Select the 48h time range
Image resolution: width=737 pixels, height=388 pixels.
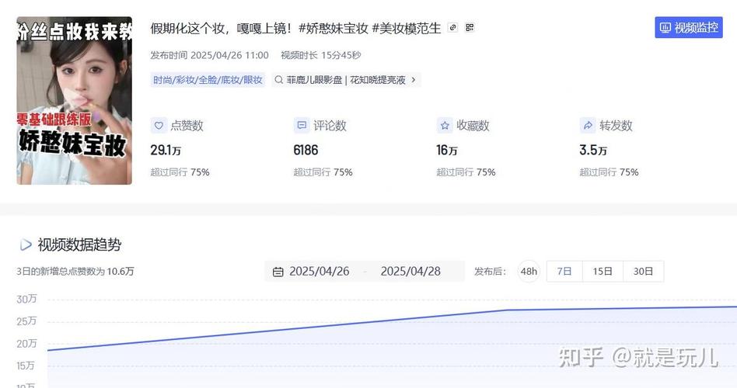529,271
